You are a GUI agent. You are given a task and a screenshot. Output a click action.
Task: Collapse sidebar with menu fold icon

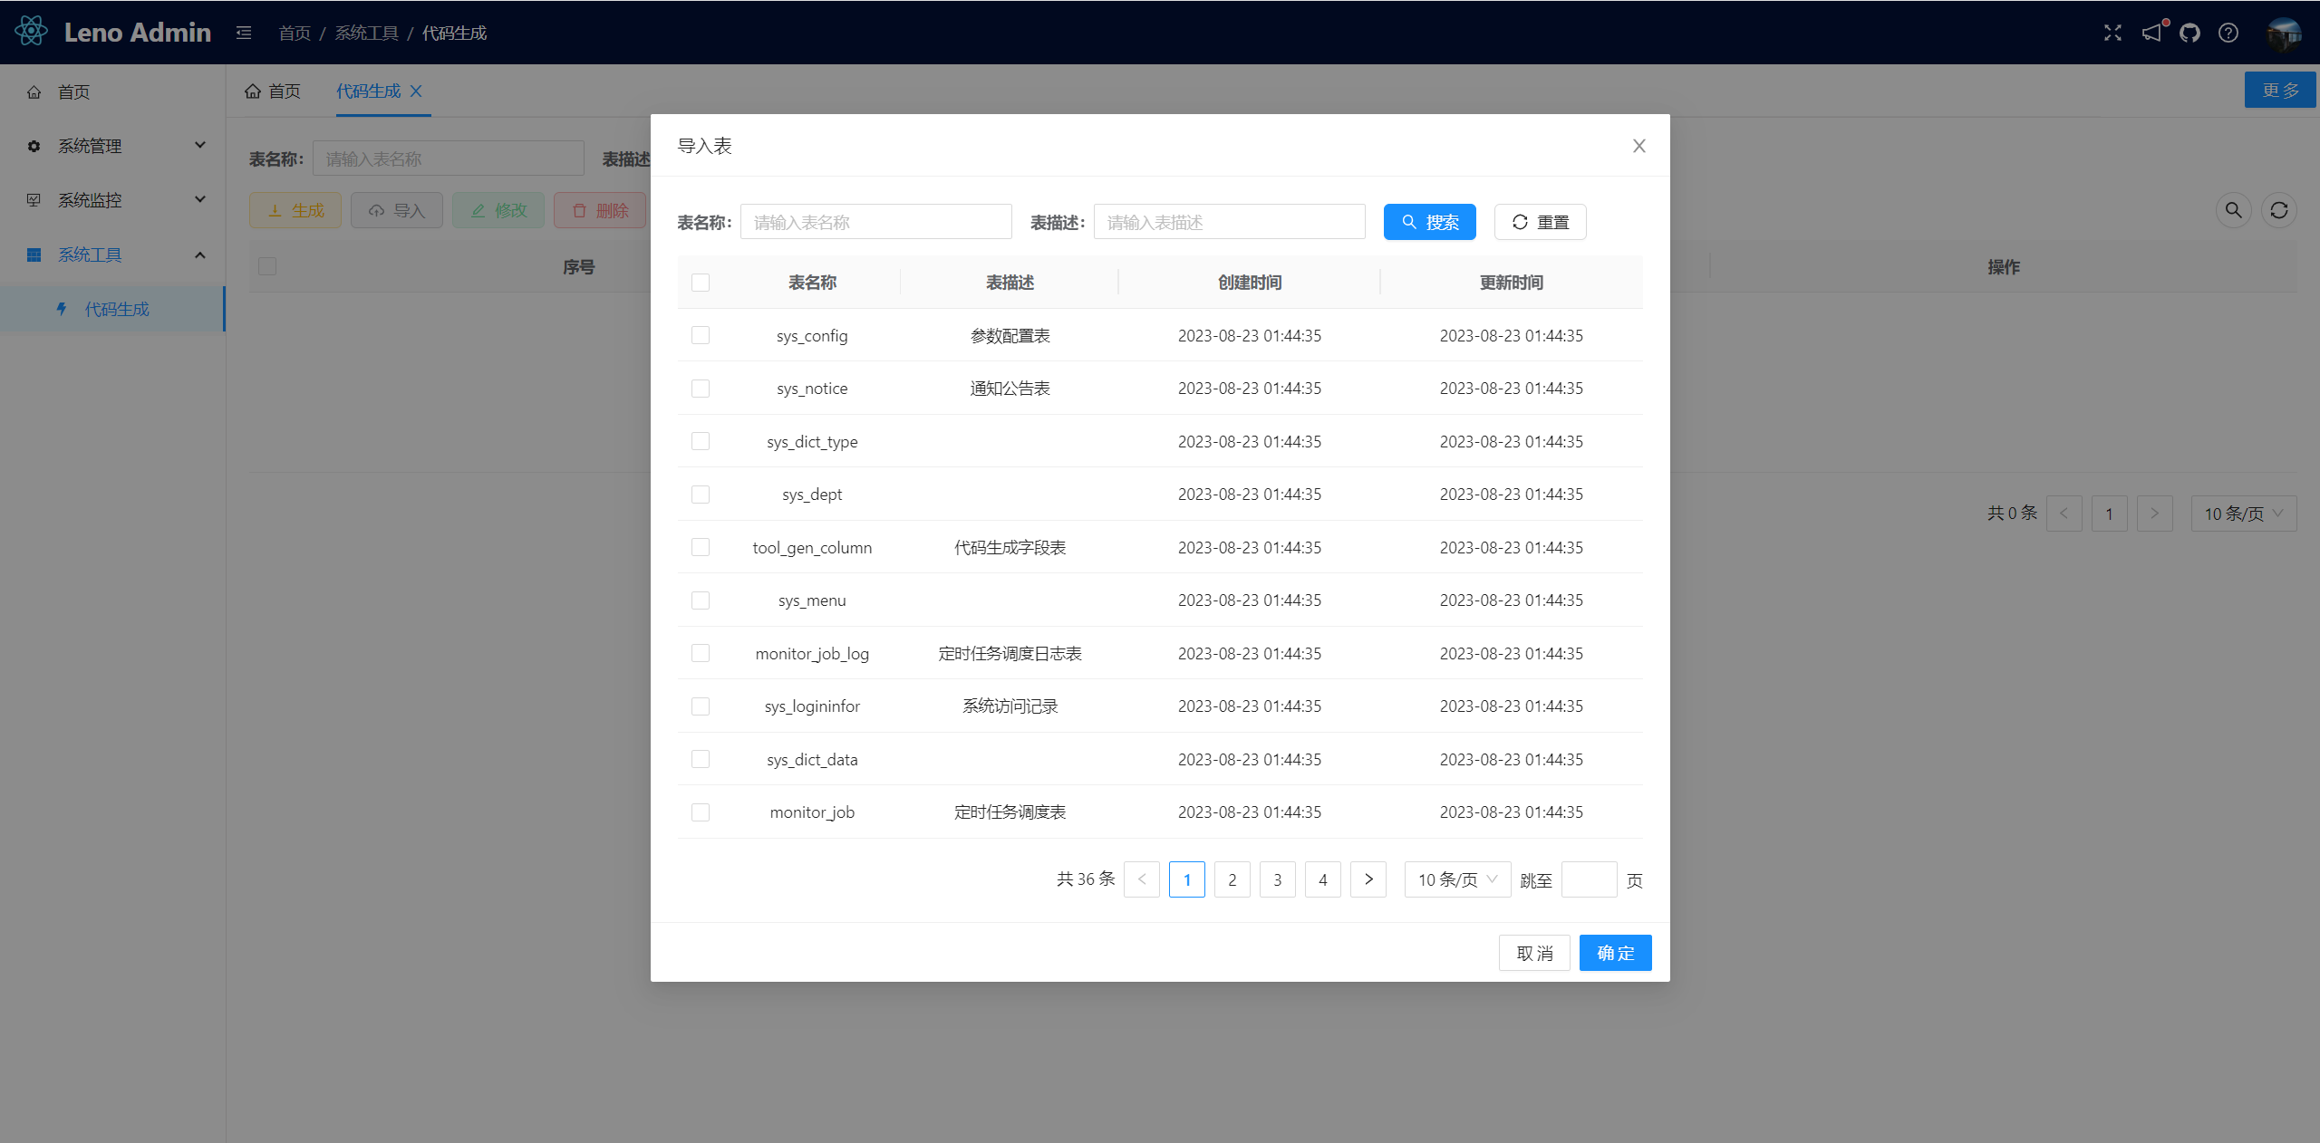[x=244, y=34]
